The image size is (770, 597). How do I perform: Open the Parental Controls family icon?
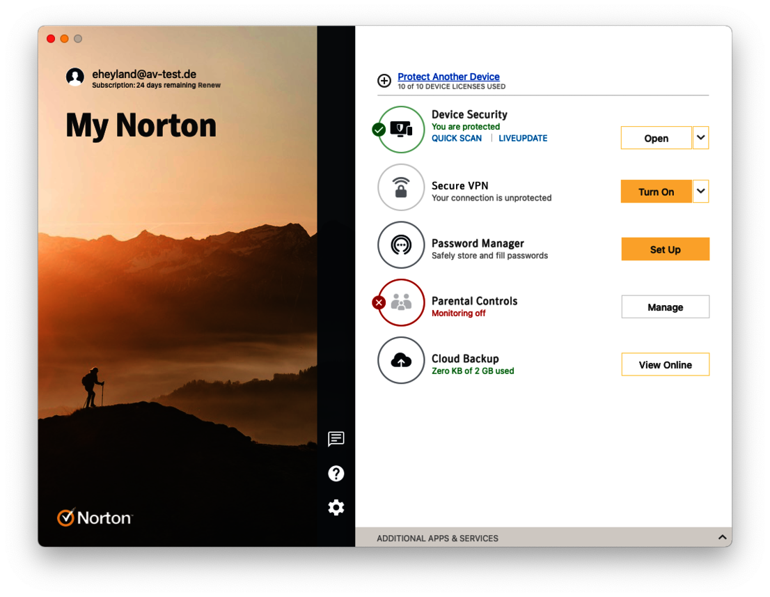401,302
